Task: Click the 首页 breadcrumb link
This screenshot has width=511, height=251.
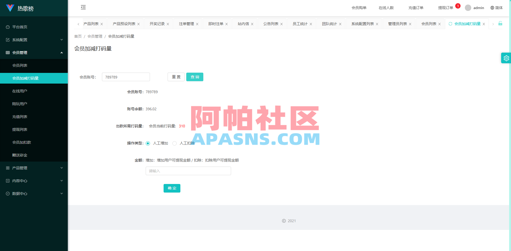Action: tap(78, 36)
